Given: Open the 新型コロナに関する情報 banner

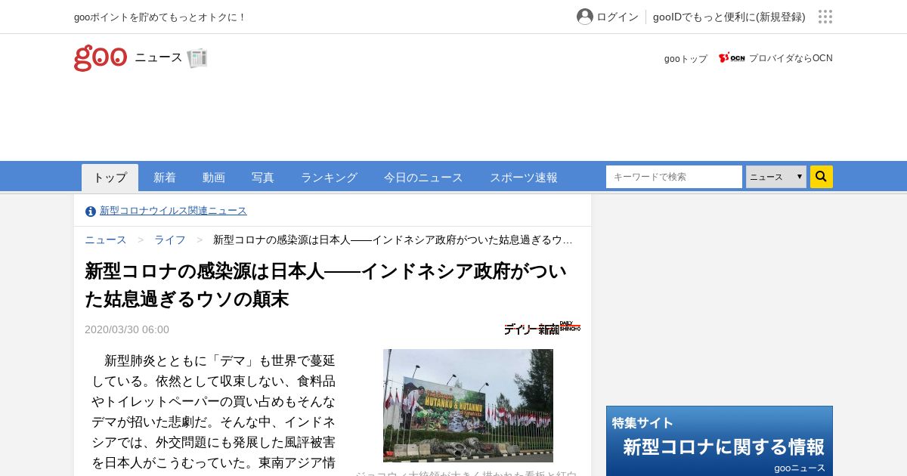Looking at the screenshot, I should (720, 441).
